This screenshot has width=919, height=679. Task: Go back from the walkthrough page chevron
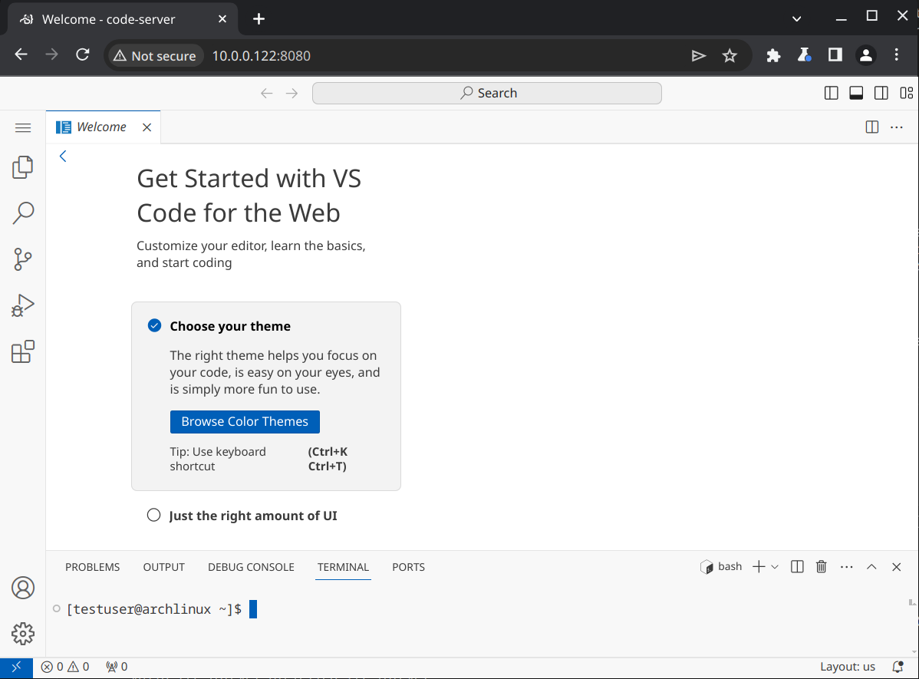pyautogui.click(x=63, y=156)
